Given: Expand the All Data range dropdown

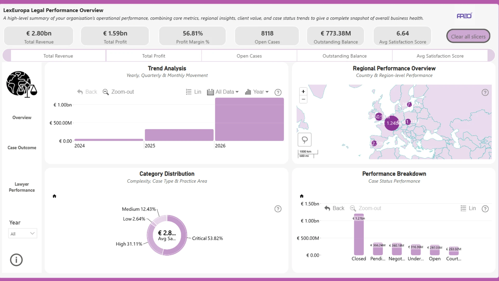Looking at the screenshot, I should pyautogui.click(x=223, y=92).
